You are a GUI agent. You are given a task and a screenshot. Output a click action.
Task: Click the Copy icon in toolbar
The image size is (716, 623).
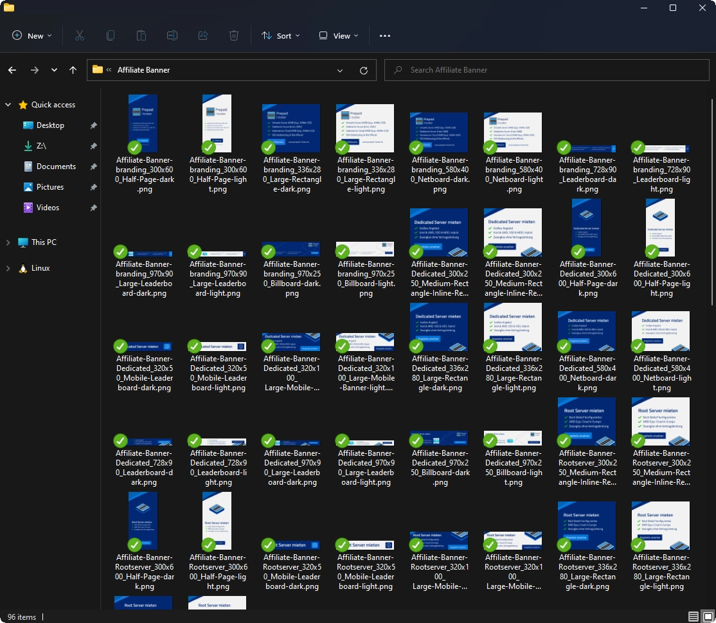pyautogui.click(x=111, y=36)
